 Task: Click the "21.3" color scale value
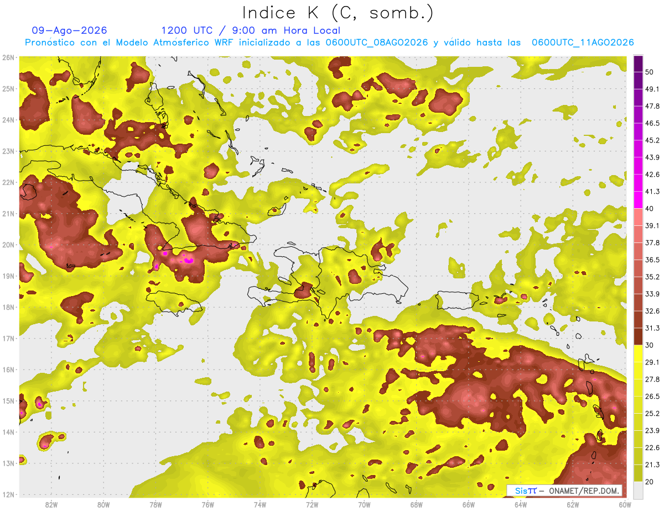[x=652, y=465]
